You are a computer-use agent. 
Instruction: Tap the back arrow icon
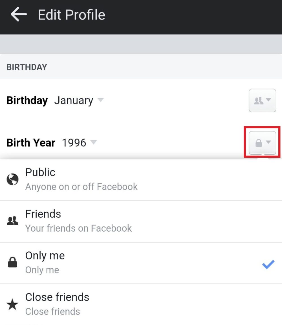coord(19,15)
